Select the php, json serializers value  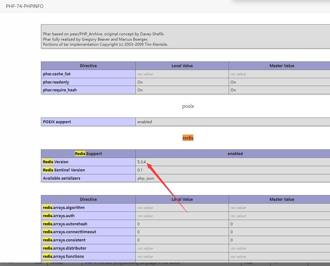pos(145,178)
